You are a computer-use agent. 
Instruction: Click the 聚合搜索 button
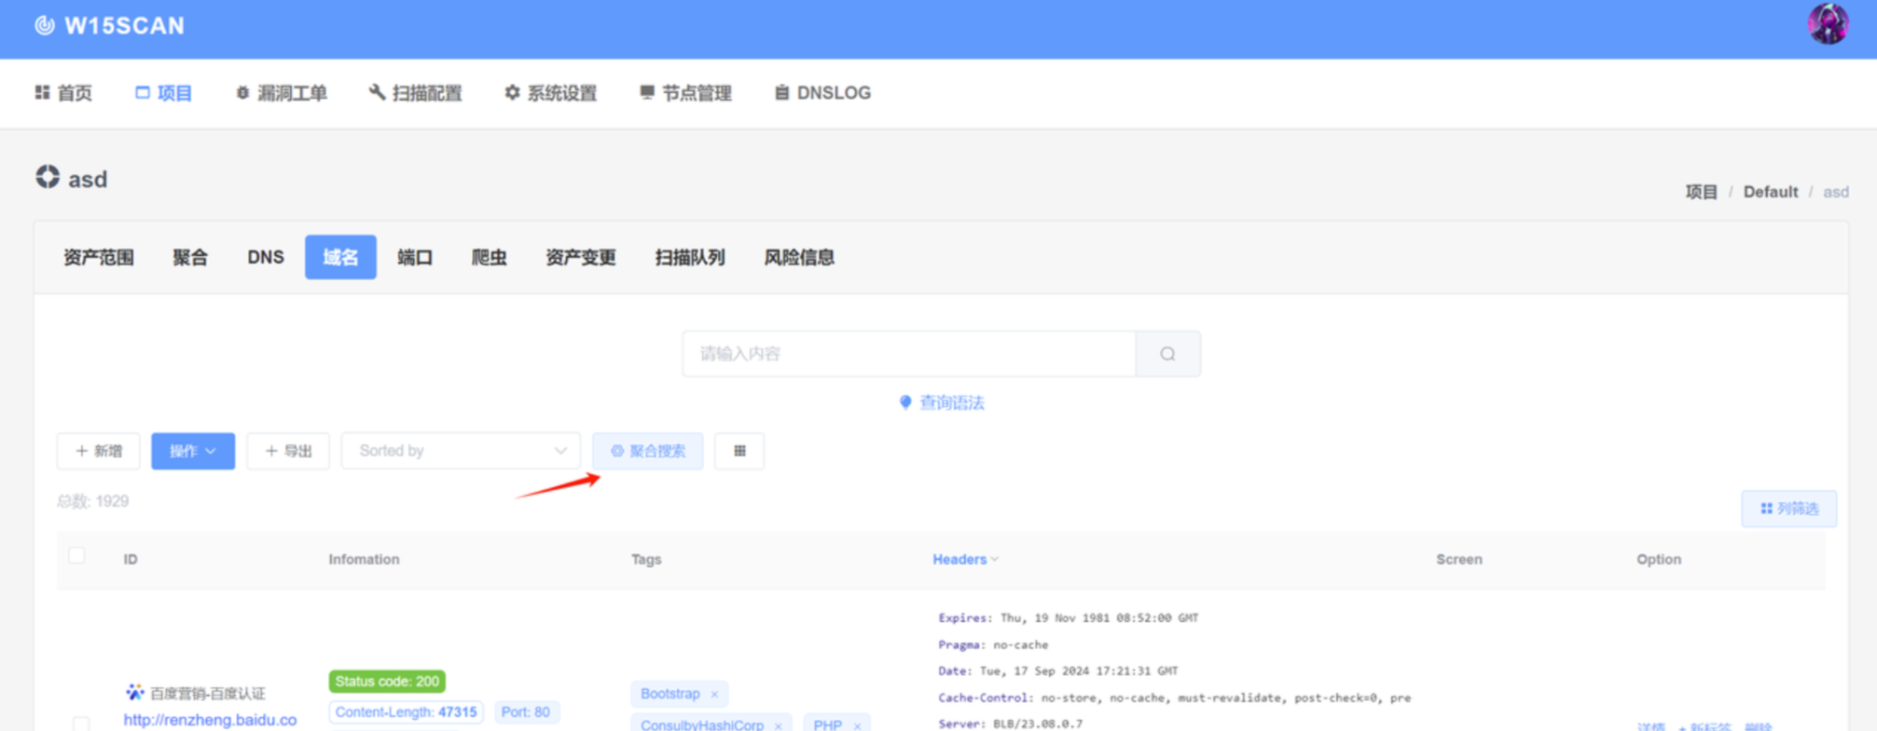pyautogui.click(x=648, y=451)
